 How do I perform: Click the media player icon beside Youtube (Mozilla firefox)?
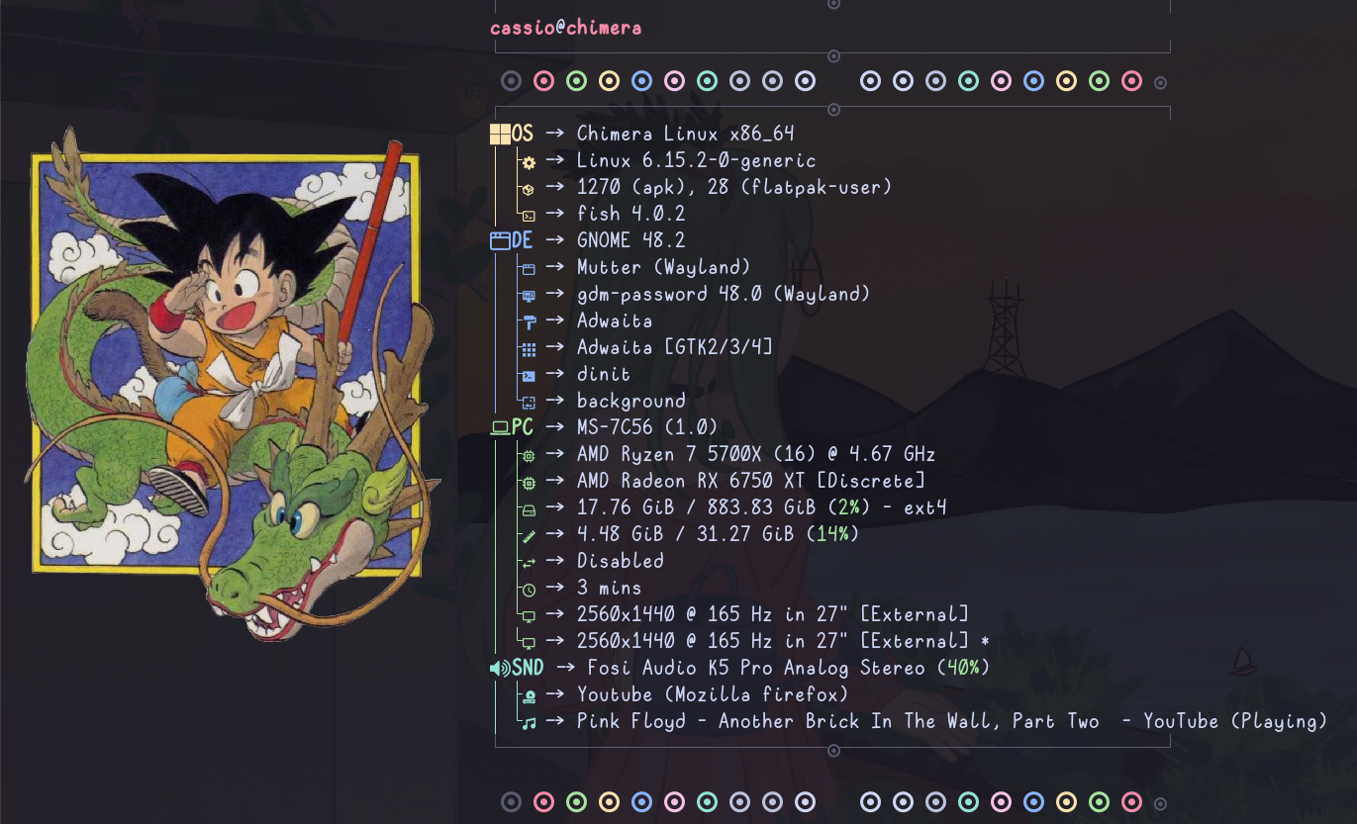(529, 695)
